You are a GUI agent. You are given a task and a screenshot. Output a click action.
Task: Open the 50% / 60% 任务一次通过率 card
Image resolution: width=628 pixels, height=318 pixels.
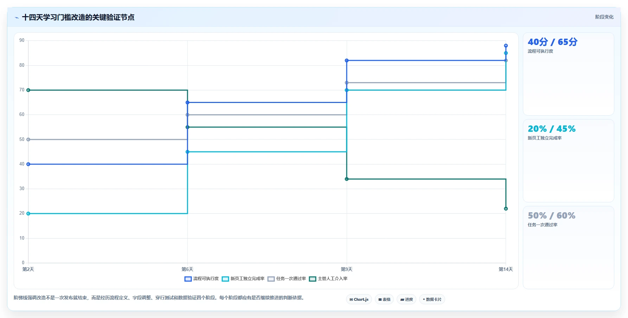tap(568, 248)
